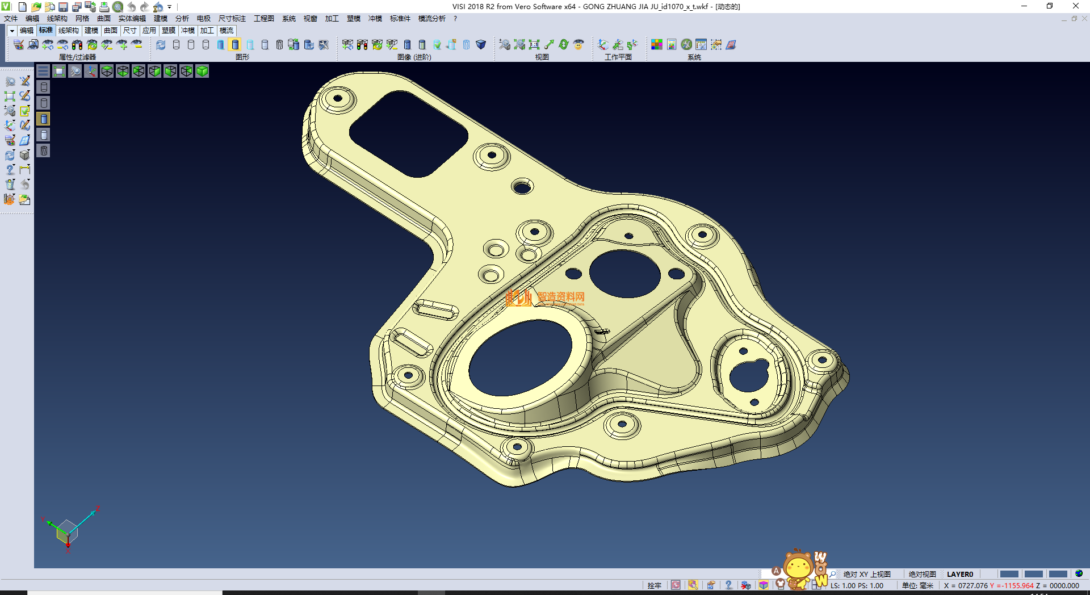Click the smiley face icon in 视图 group

click(x=578, y=45)
